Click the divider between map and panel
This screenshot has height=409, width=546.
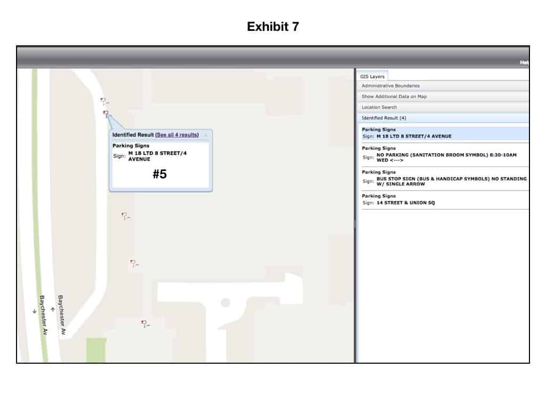pyautogui.click(x=355, y=224)
